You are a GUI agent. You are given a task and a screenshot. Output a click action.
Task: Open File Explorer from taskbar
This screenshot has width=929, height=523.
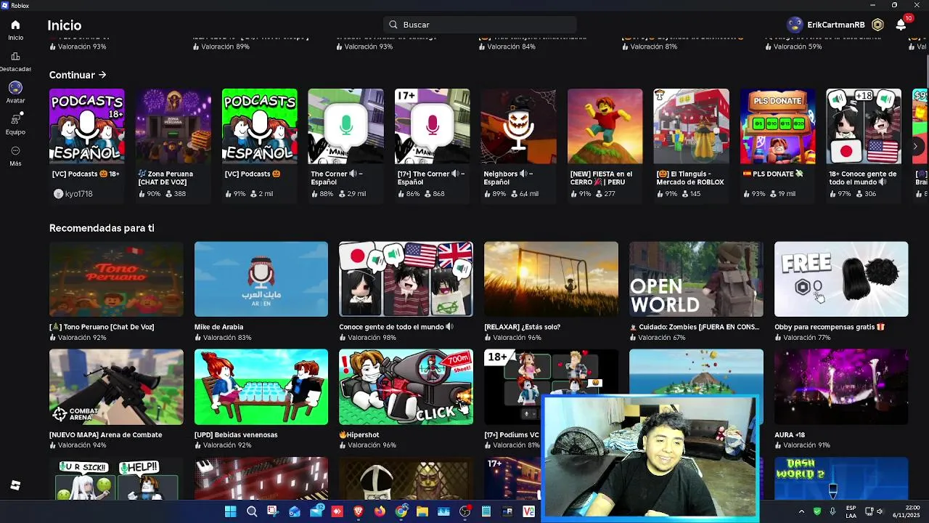[x=422, y=511]
